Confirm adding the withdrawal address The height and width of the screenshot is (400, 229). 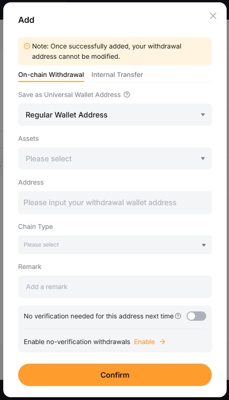click(115, 375)
